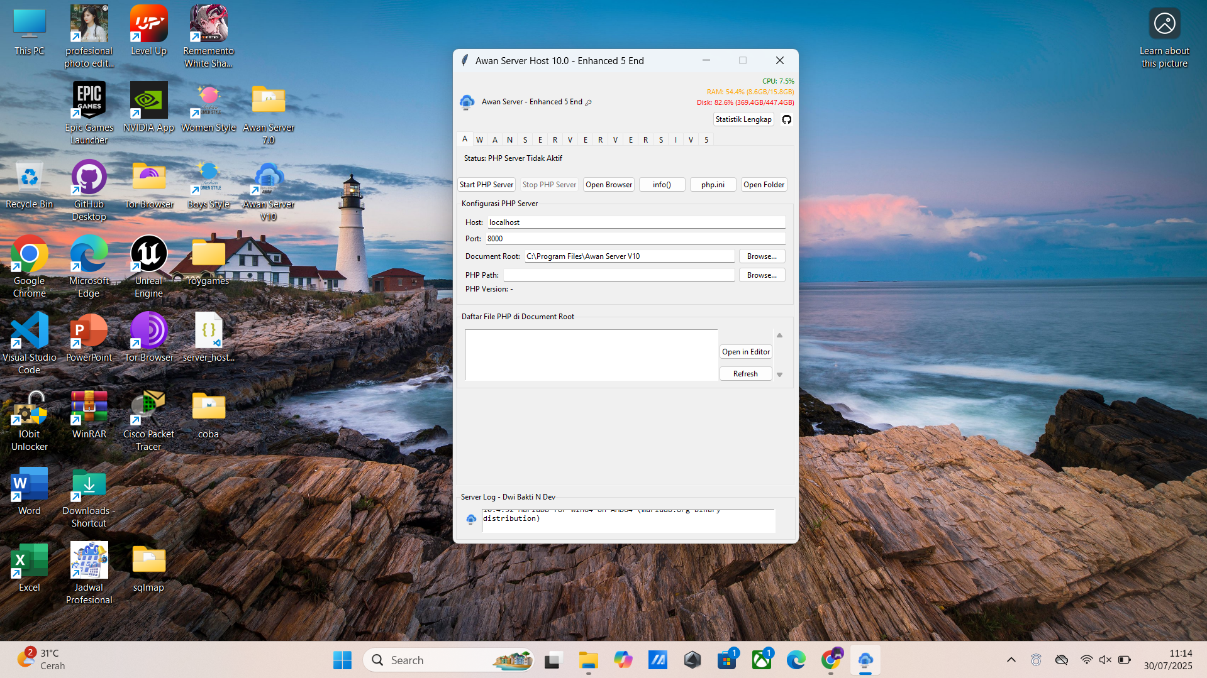Click the Statistik Lengkap button

[x=743, y=119]
